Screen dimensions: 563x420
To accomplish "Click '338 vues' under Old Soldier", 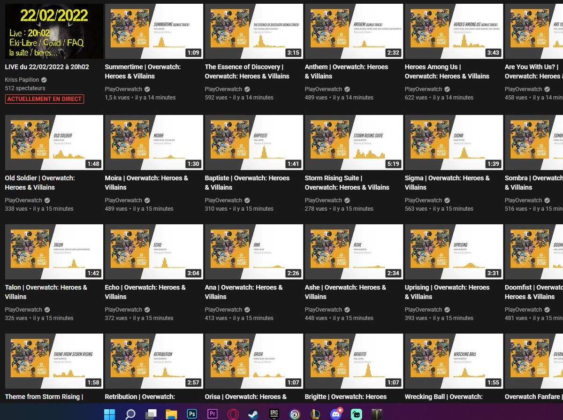I will pyautogui.click(x=16, y=209).
